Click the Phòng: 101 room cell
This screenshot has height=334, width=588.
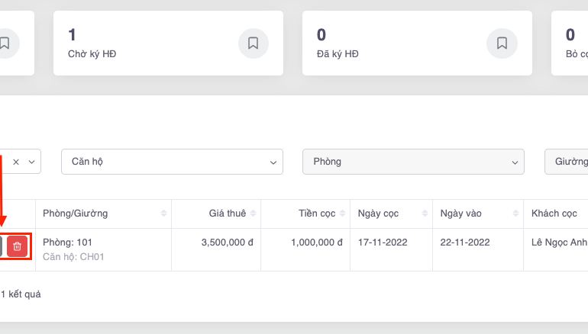(x=67, y=242)
